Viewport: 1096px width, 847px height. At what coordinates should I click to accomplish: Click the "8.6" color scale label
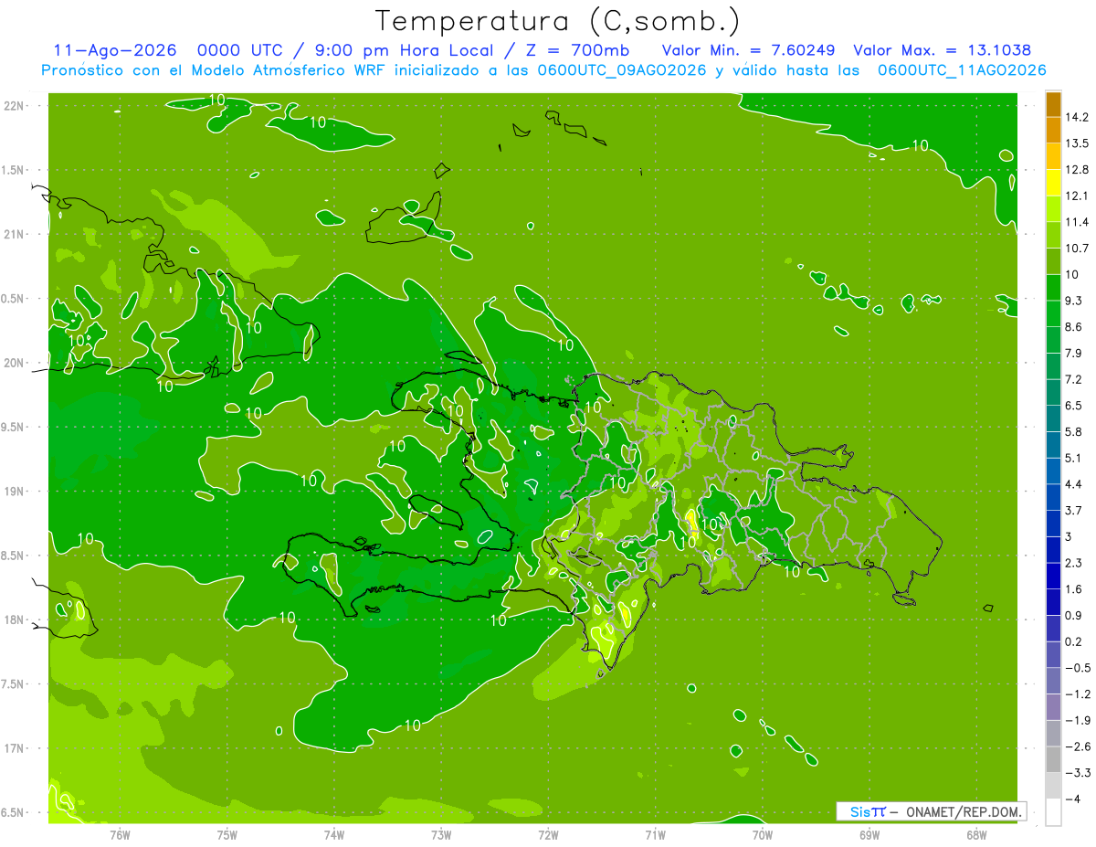click(x=1073, y=327)
